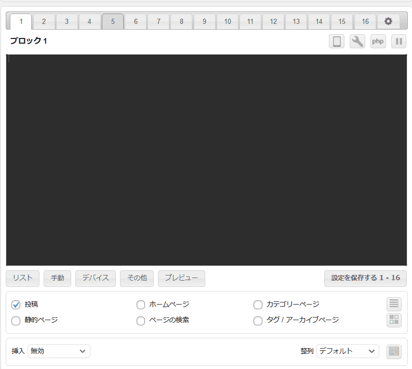Screen dimensions: 412x369
Task: Click the lines list icon beside カテゴリーページ
Action: pos(394,304)
